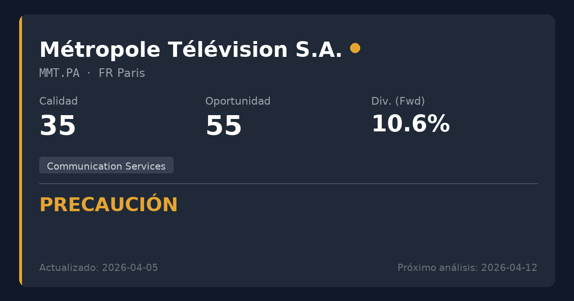Click the Actualizado 2026-04-05 date

click(x=99, y=268)
